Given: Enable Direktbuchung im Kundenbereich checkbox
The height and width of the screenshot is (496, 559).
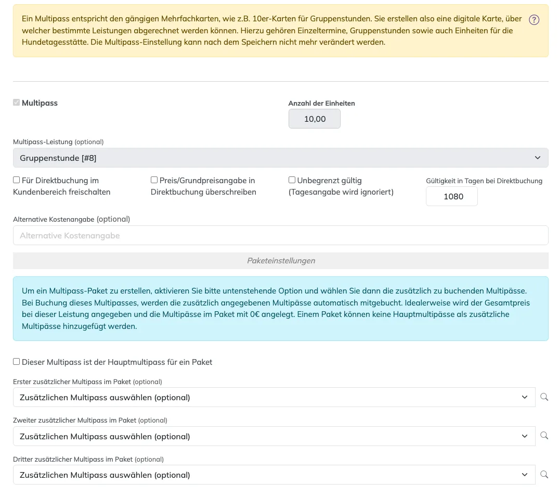Looking at the screenshot, I should [x=17, y=180].
